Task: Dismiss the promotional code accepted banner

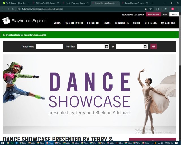Action: coord(176,34)
